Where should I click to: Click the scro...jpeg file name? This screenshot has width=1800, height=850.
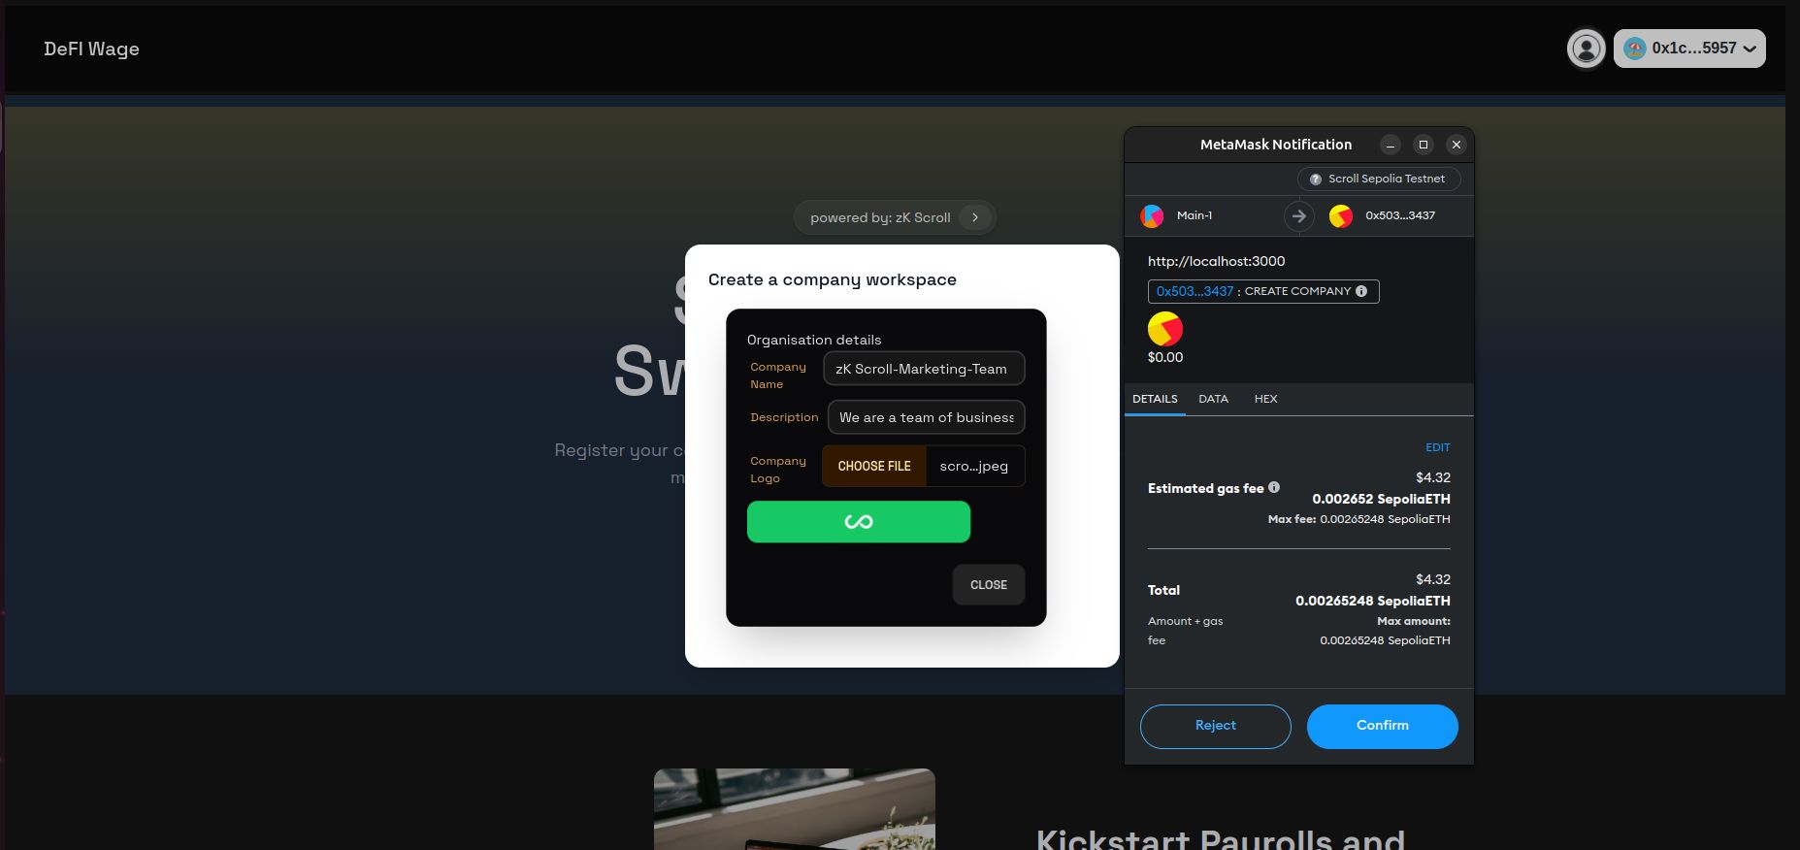(974, 466)
